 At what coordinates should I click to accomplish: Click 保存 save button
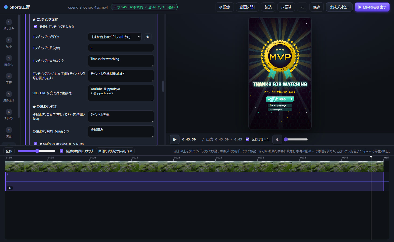316,7
